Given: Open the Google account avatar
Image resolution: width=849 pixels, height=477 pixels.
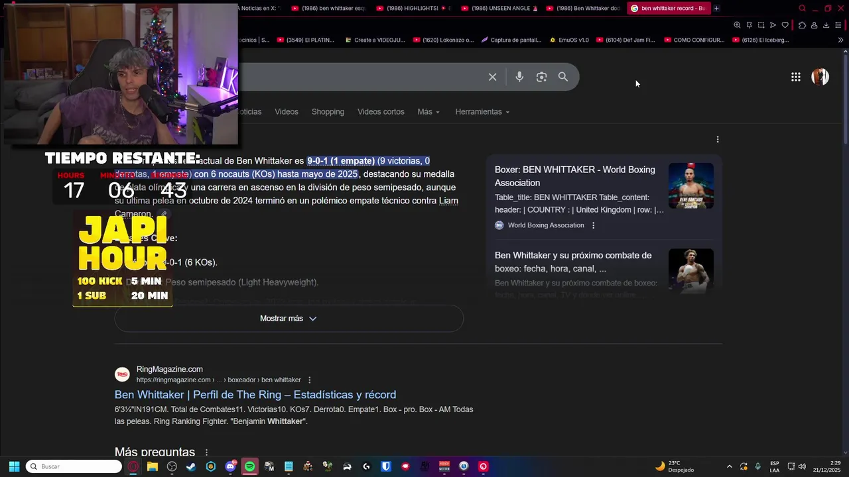Looking at the screenshot, I should [820, 77].
